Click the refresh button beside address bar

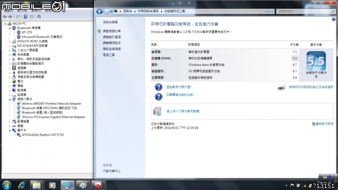pyautogui.click(x=271, y=12)
